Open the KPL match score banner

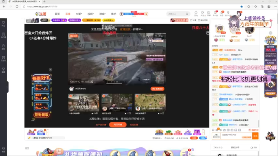click(x=134, y=14)
